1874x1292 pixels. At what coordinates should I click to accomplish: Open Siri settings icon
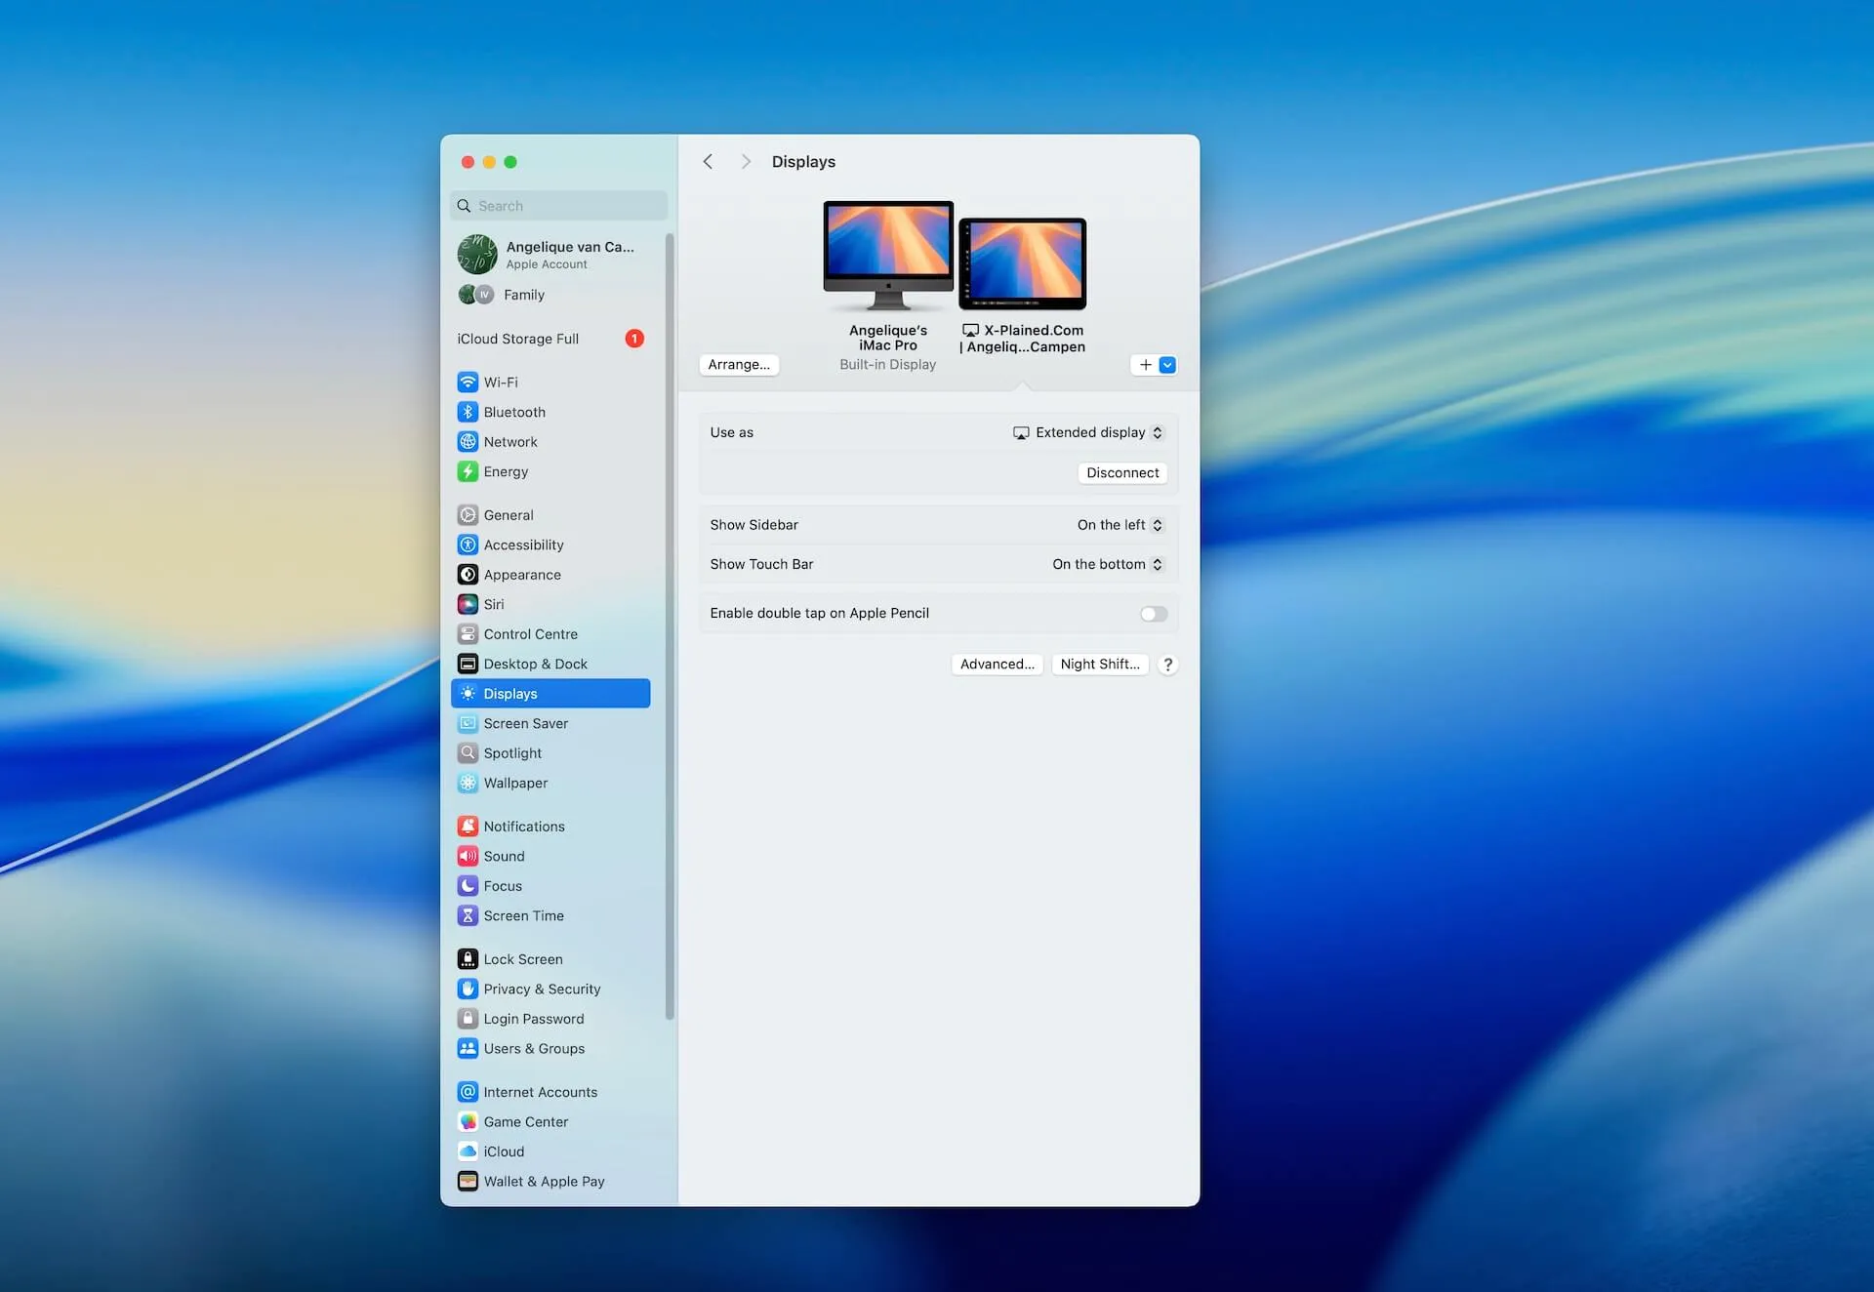coord(468,604)
